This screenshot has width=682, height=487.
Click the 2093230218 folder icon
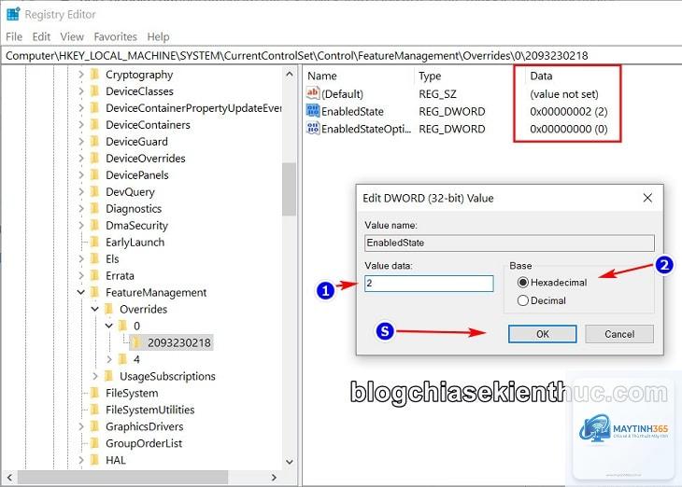(x=137, y=342)
